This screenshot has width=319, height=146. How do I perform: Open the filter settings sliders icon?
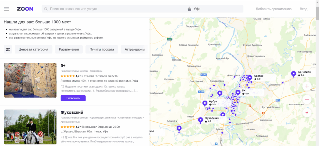pos(8,49)
